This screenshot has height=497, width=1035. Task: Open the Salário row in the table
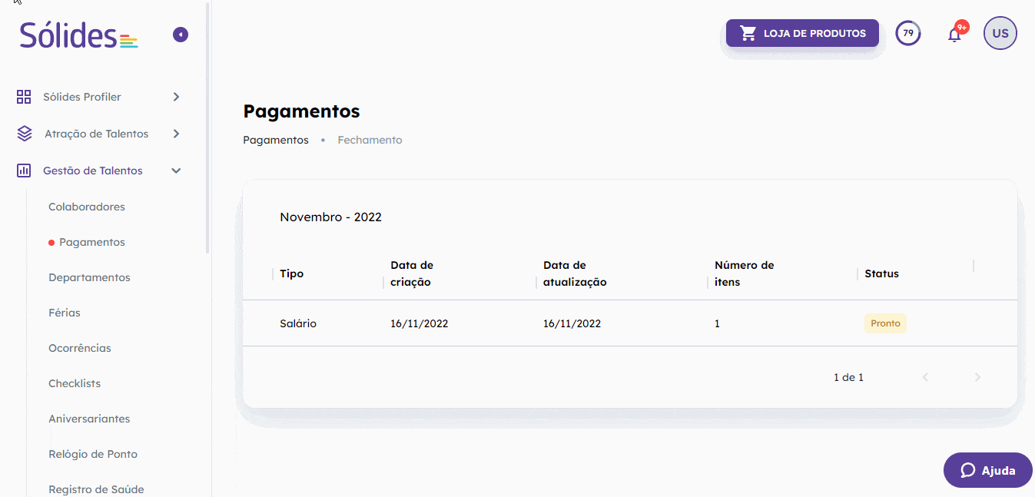point(298,323)
